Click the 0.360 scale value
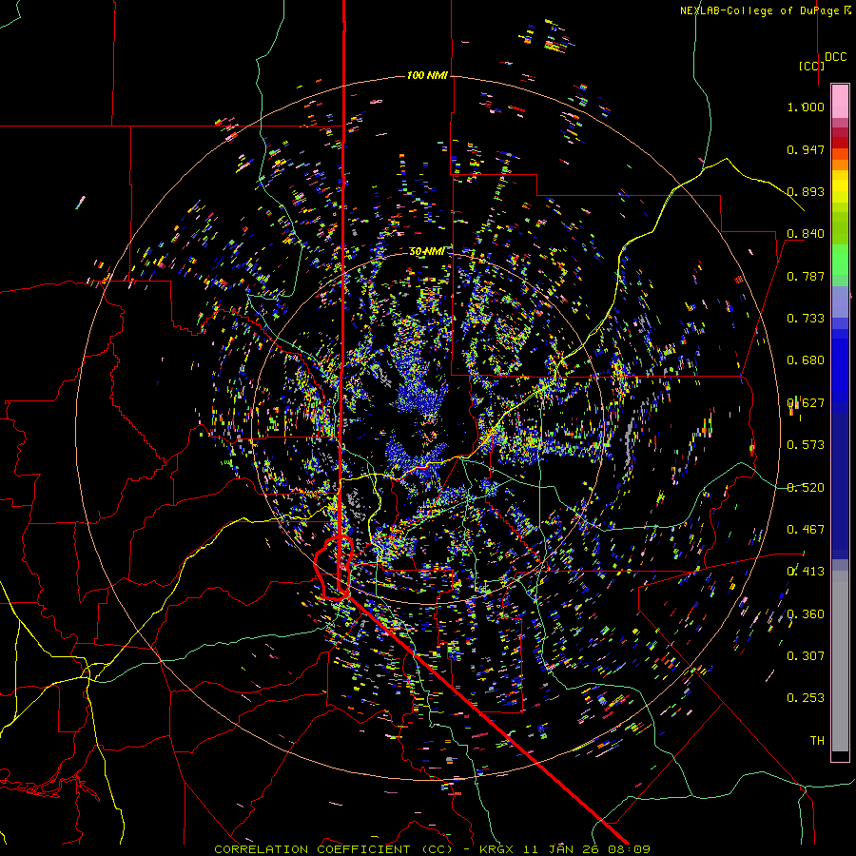The width and height of the screenshot is (856, 856). (x=806, y=614)
